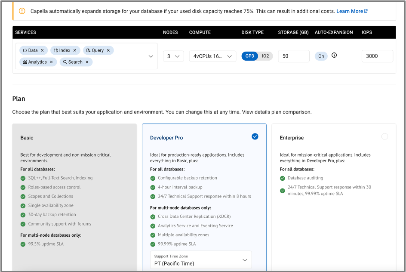Open the Compute 4vCPUs dropdown
406x272 pixels.
(x=212, y=56)
